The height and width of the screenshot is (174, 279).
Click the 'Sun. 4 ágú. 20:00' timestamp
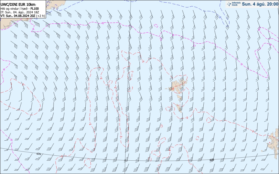pos(260,4)
